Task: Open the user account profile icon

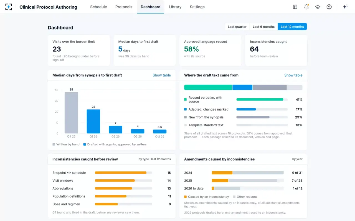Action: [329, 7]
